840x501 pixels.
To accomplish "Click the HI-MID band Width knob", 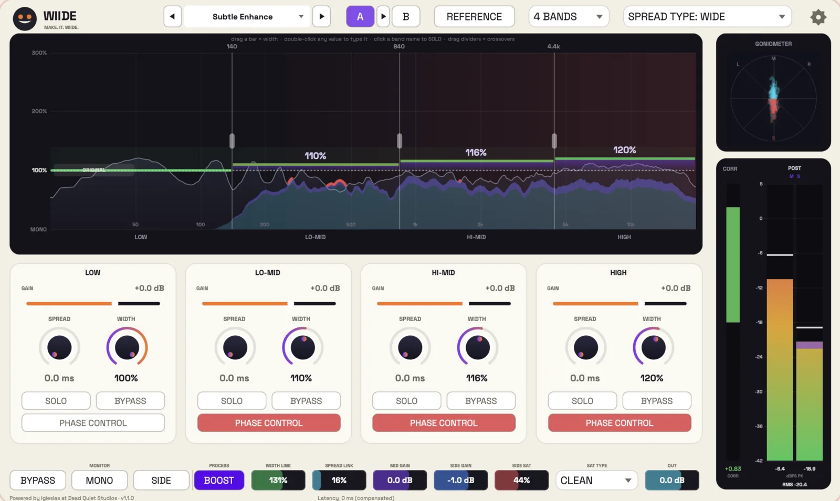I will [x=477, y=347].
